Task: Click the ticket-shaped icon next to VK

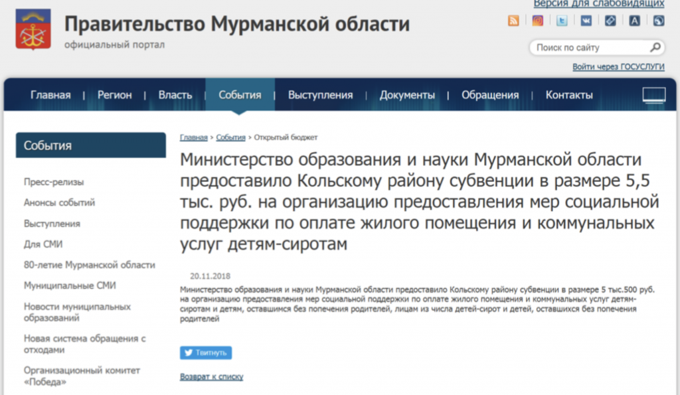Action: click(x=610, y=21)
